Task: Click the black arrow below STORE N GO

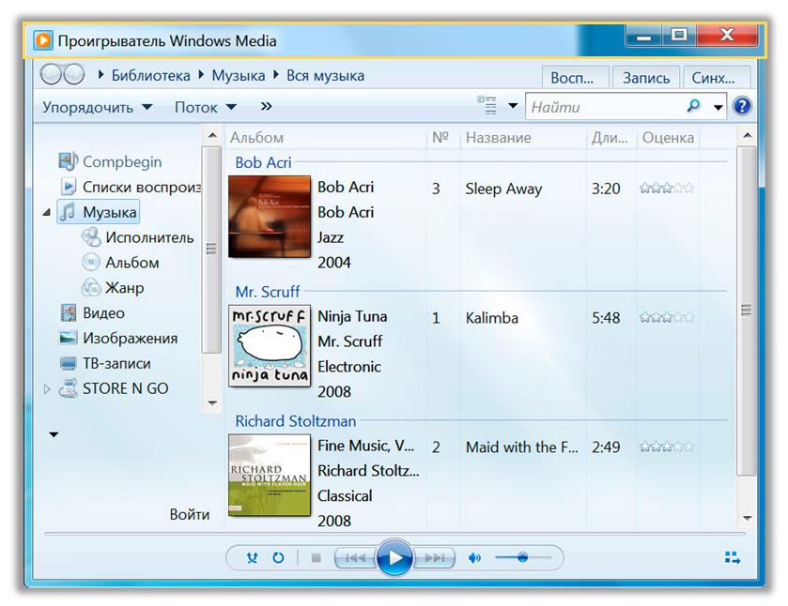Action: [x=54, y=434]
